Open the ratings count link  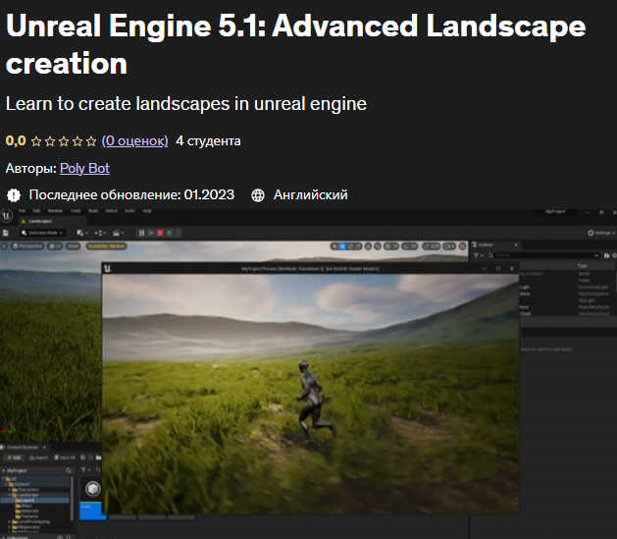[134, 140]
